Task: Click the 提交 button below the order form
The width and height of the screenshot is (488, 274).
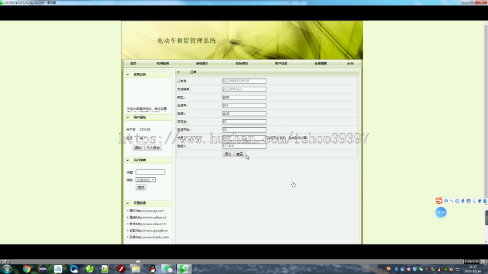Action: [228, 154]
